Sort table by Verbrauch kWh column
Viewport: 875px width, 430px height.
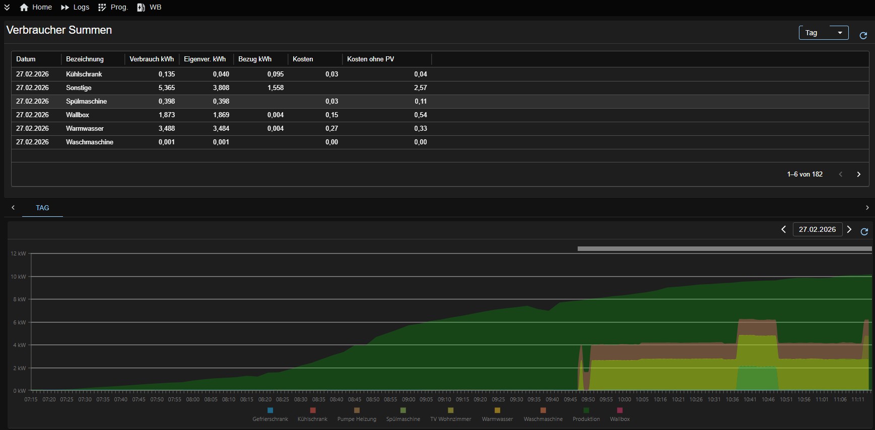pos(152,59)
